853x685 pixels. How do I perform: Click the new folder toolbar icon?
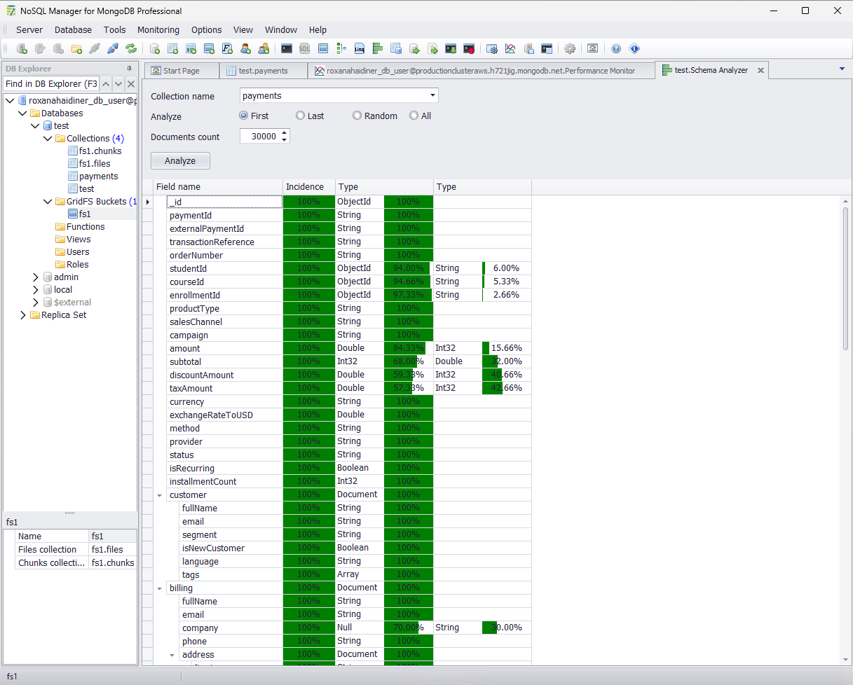(x=76, y=48)
